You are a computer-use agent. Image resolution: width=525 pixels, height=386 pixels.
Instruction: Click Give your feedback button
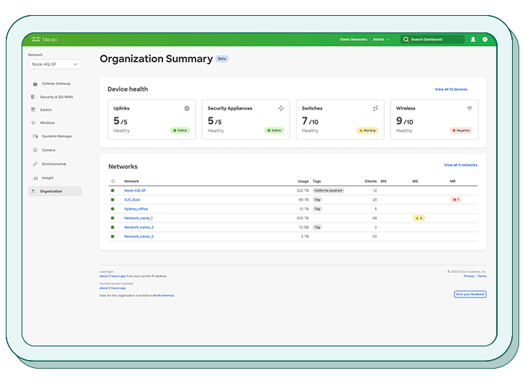pos(470,294)
